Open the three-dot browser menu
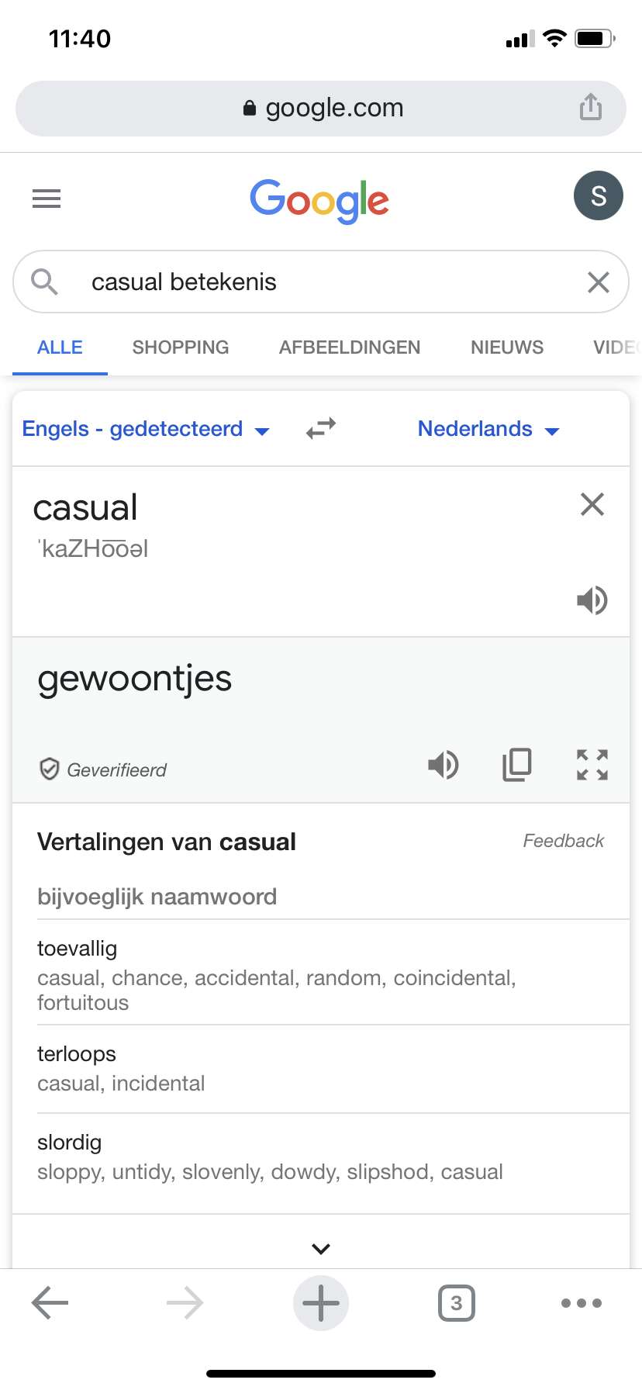 (x=581, y=1303)
